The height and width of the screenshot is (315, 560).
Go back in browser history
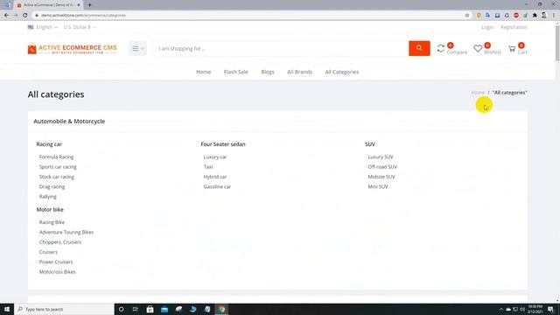coord(6,16)
